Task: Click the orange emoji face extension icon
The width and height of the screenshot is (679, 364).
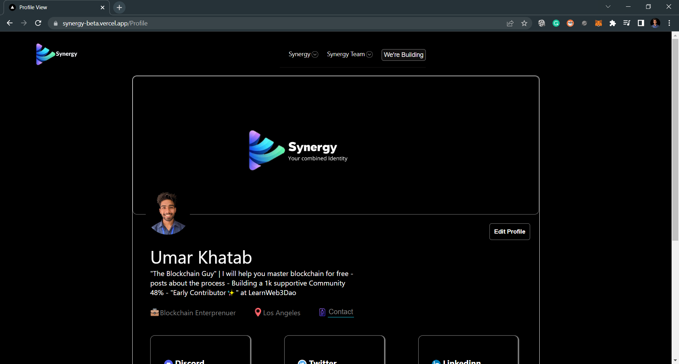Action: (x=570, y=23)
